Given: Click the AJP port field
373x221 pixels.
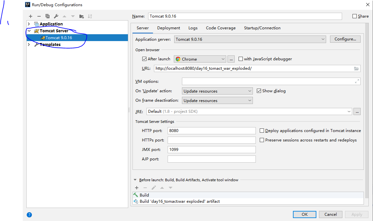Looking at the screenshot, I should [212, 159].
